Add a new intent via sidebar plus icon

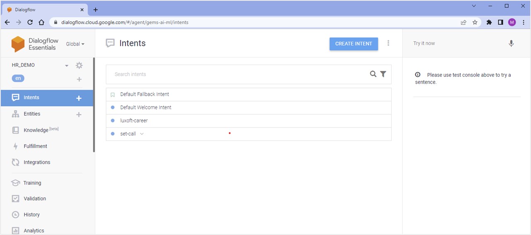pos(79,98)
